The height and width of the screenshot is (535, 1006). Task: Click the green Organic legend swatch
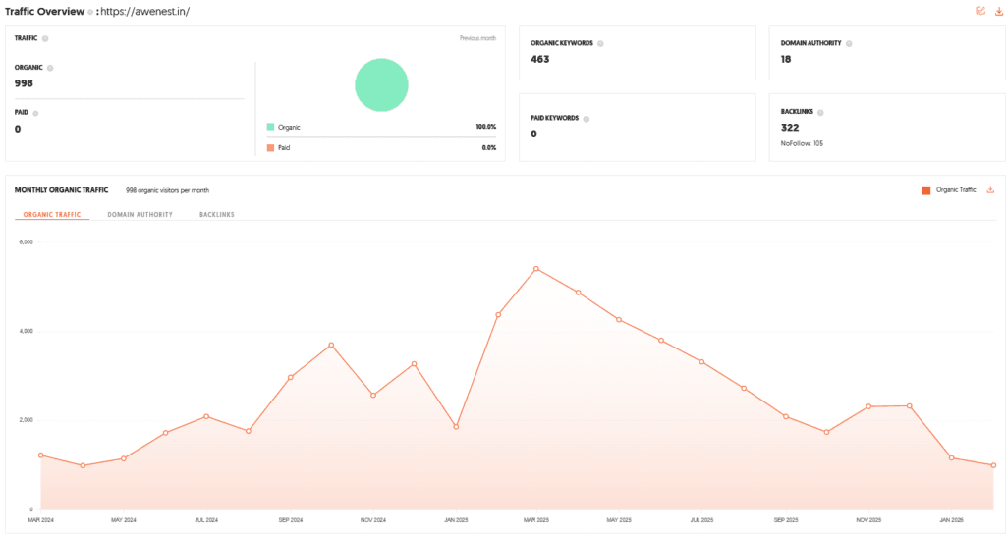pyautogui.click(x=271, y=127)
